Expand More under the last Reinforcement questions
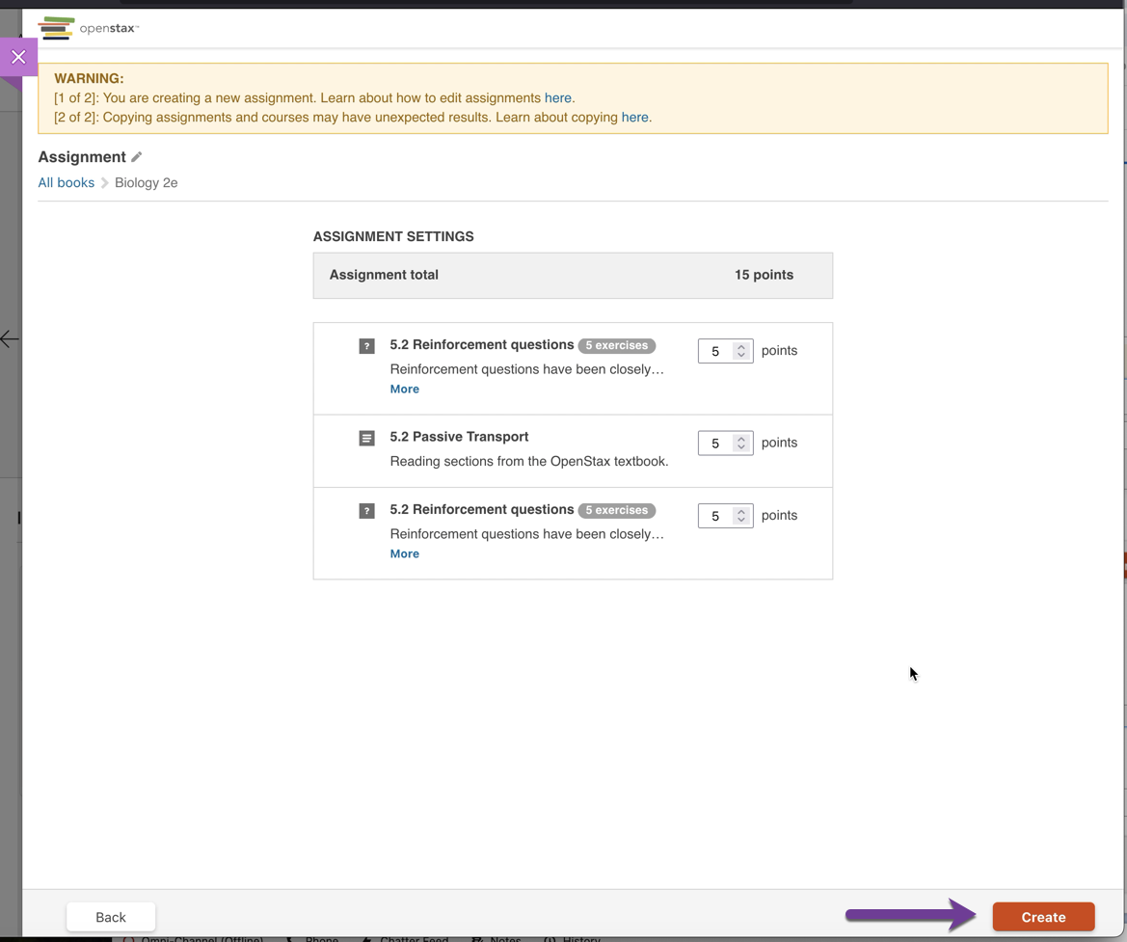 (x=404, y=553)
